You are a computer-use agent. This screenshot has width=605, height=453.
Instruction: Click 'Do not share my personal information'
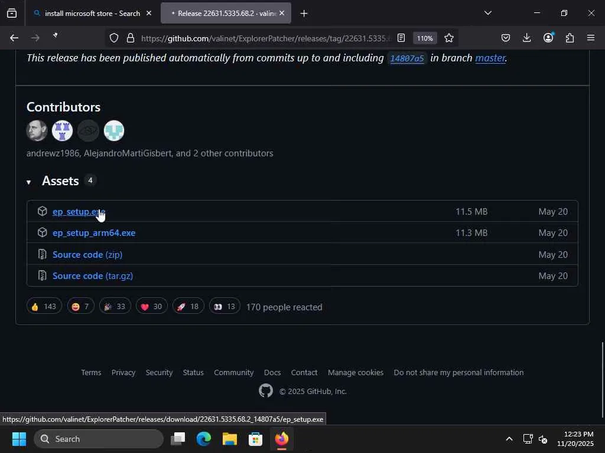(x=458, y=373)
